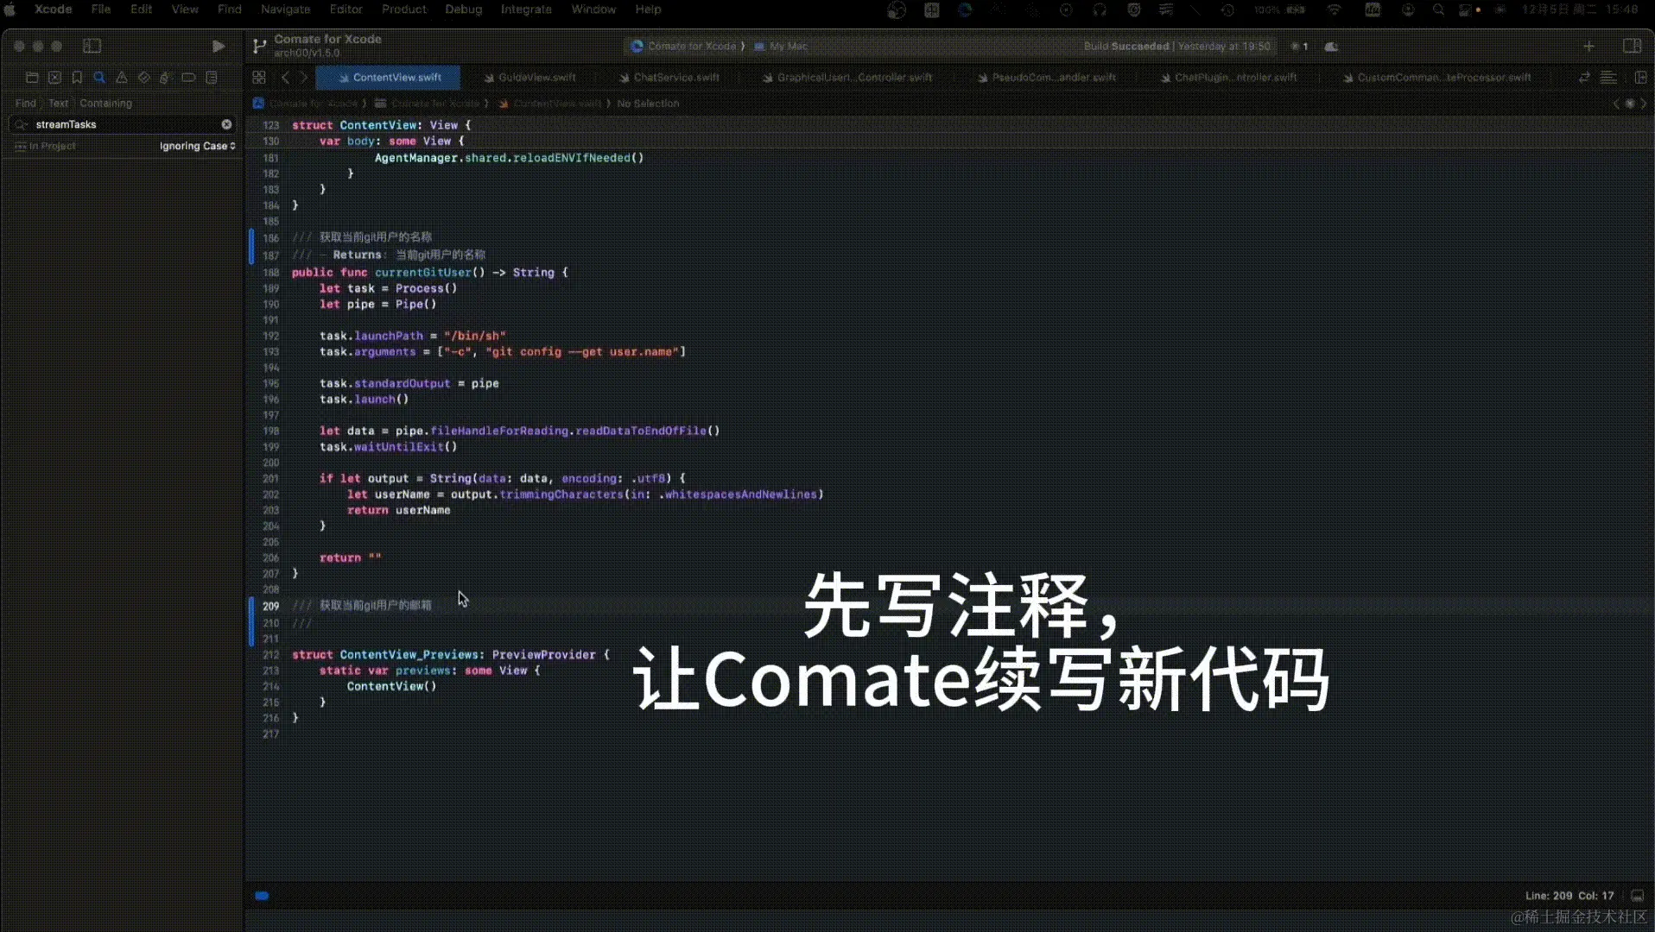Click Build Succeeded activity status
1655x932 pixels.
point(1176,47)
